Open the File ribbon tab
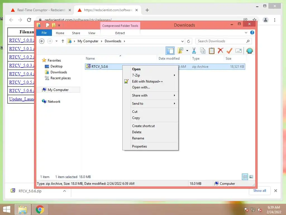286x215 pixels. (x=44, y=33)
